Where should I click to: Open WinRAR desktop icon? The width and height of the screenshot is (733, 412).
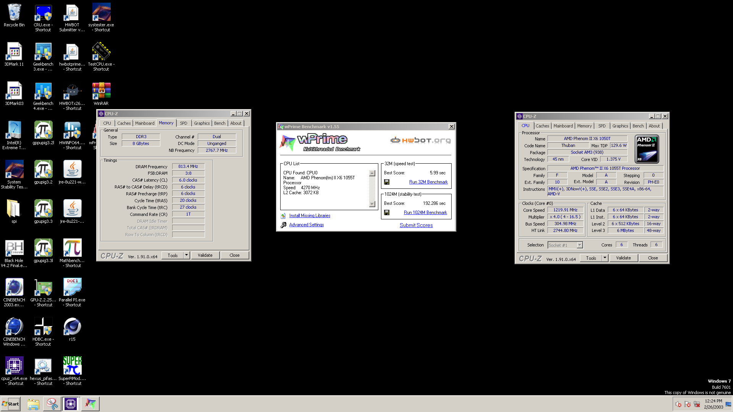pos(101,93)
